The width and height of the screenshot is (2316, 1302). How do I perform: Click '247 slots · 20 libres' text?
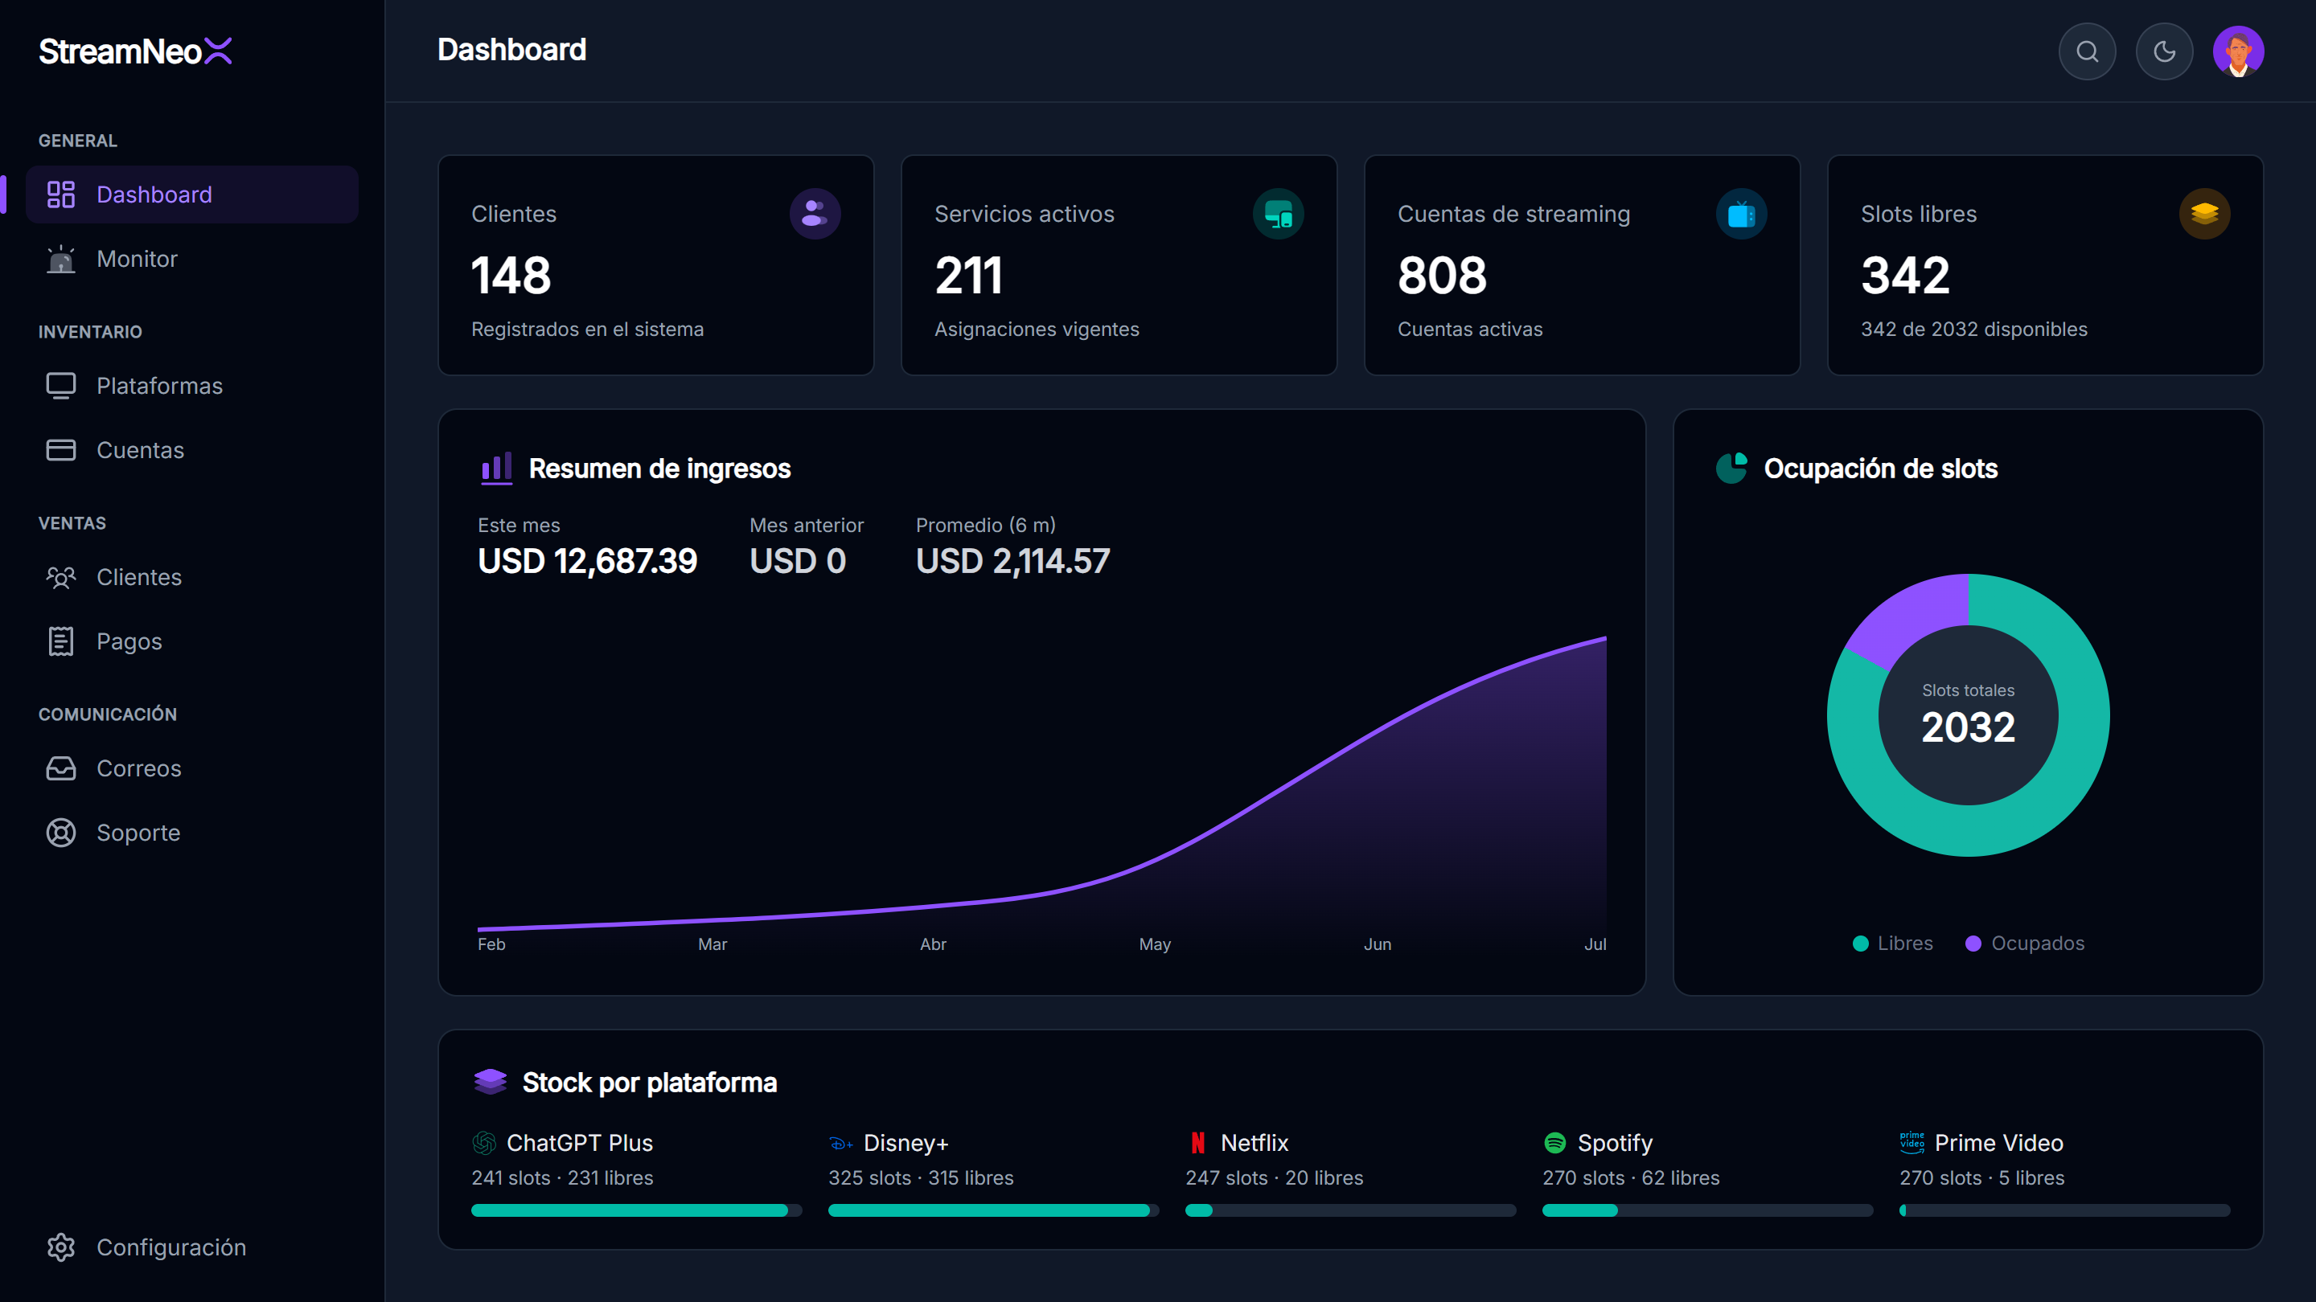1274,1178
